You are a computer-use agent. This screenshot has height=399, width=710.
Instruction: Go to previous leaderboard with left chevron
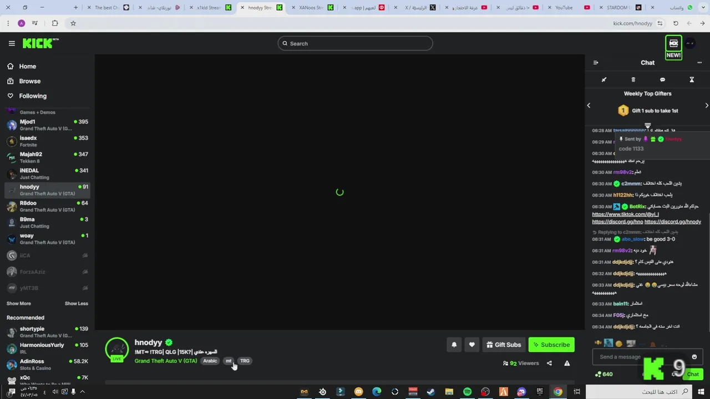coord(589,105)
